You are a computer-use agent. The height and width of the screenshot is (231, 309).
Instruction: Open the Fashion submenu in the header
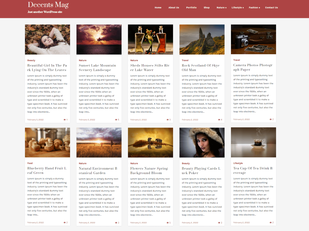tap(254, 7)
